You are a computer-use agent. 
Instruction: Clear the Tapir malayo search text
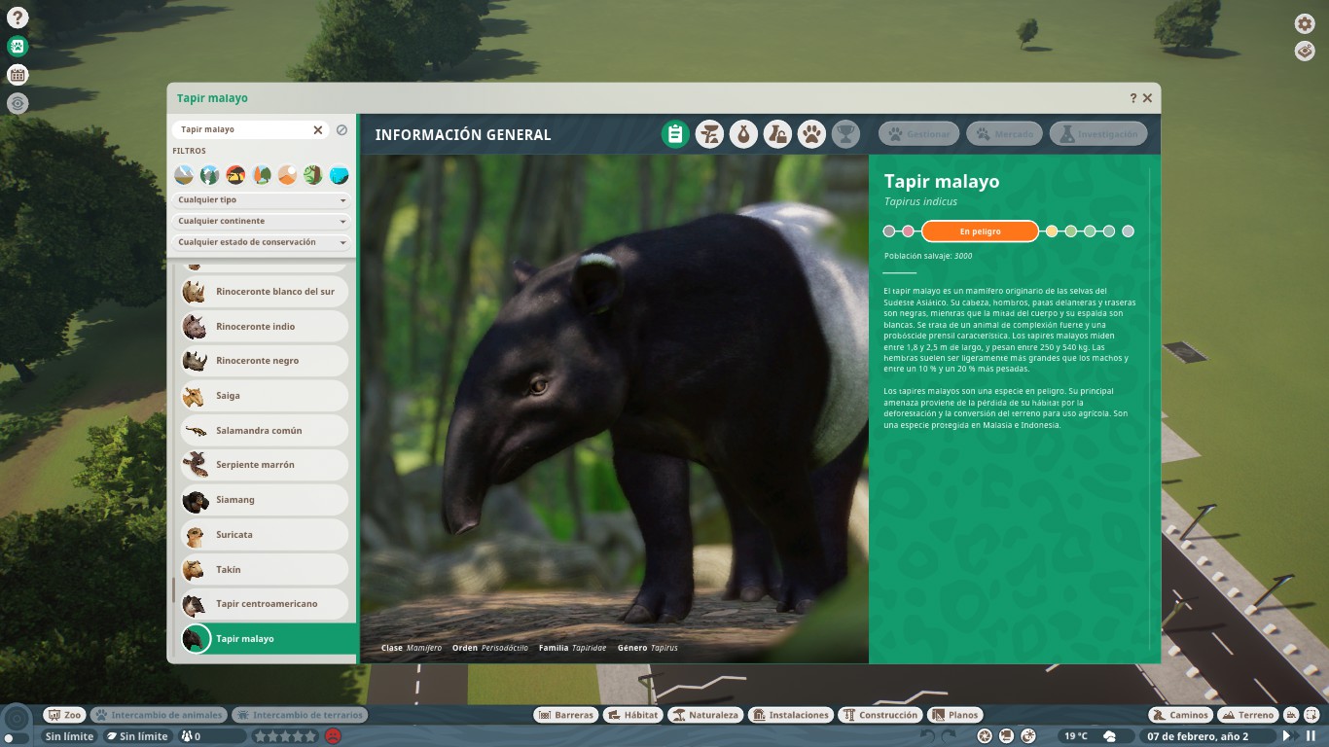coord(317,129)
